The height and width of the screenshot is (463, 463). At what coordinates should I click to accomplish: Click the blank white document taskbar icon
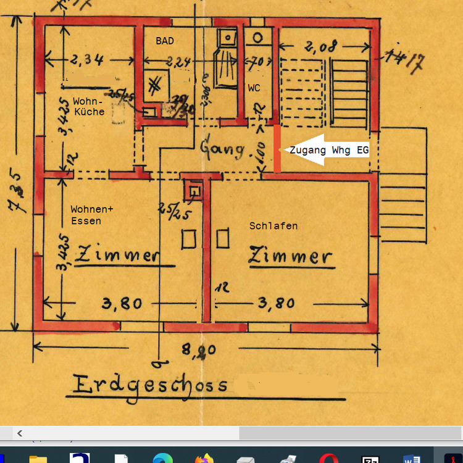tap(121, 458)
